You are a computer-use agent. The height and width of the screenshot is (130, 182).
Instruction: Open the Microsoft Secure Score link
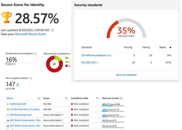[x=30, y=34]
